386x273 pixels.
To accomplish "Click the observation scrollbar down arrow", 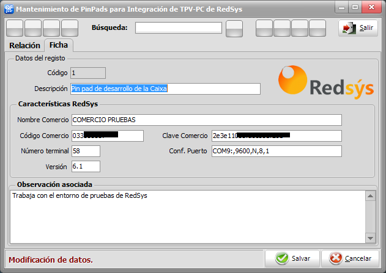I will click(370, 238).
